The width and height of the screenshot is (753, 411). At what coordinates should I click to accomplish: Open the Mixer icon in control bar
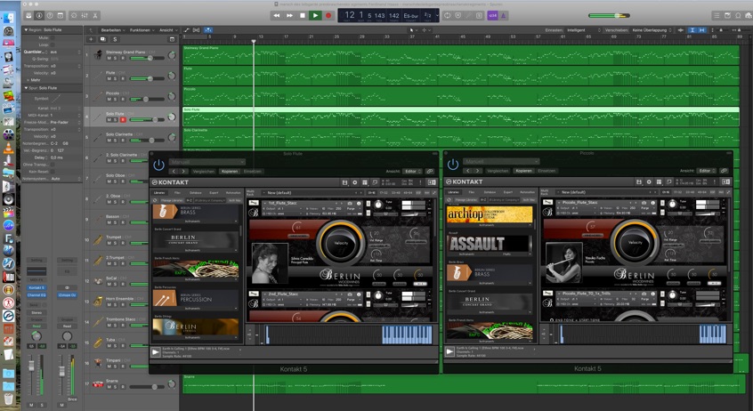85,15
